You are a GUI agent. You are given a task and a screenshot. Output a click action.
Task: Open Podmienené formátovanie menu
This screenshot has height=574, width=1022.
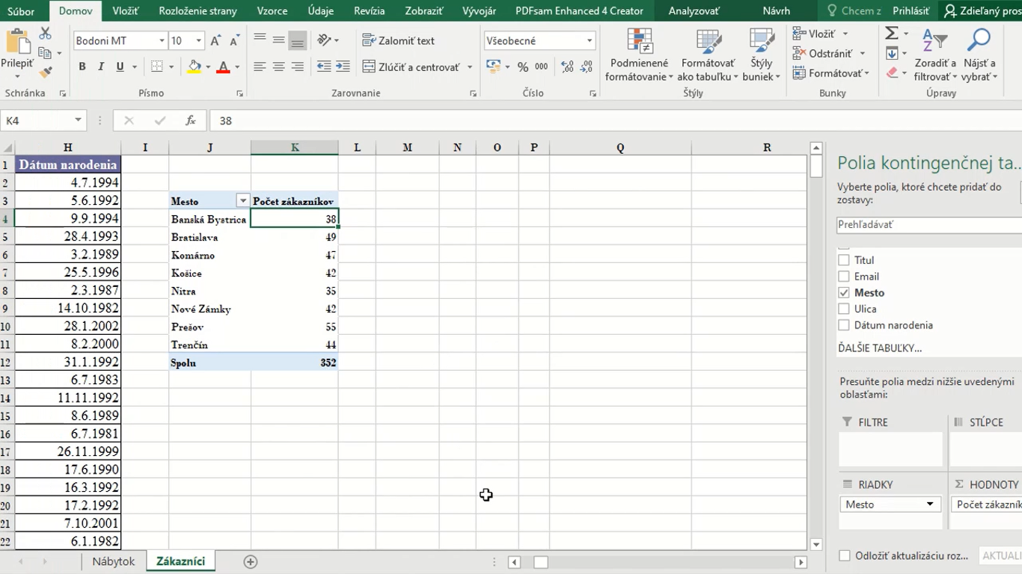[x=639, y=56]
